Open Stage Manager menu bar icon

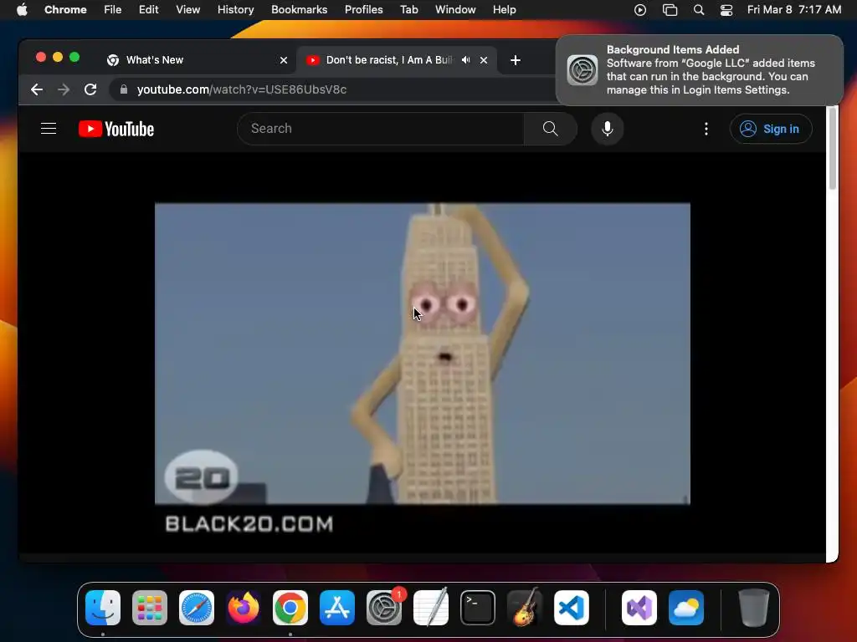[x=670, y=10]
